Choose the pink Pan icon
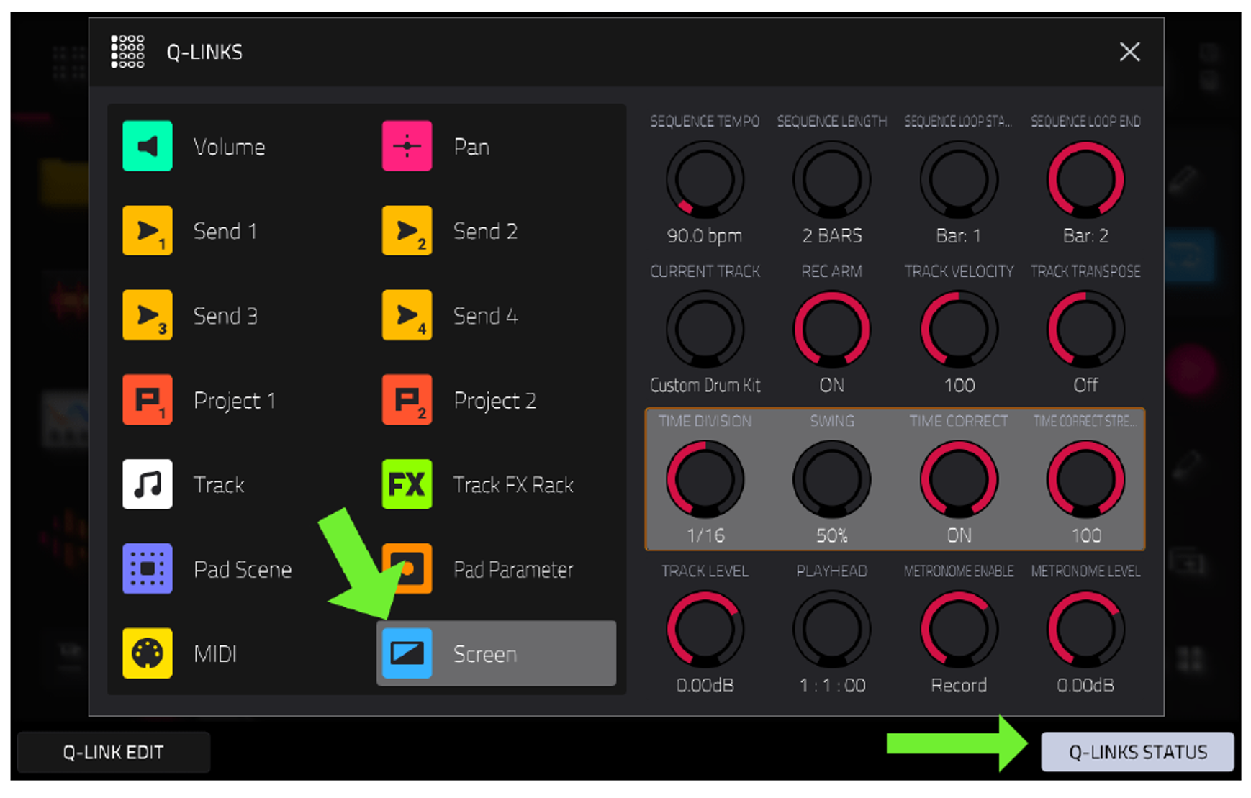This screenshot has width=1251, height=798. tap(407, 146)
